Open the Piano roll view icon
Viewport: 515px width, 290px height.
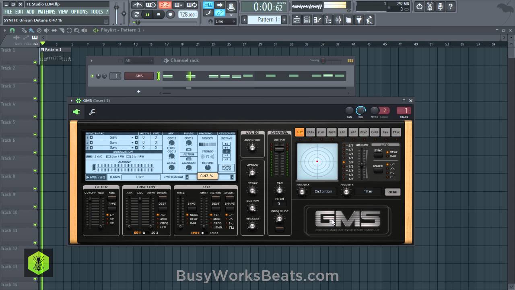pos(317,19)
